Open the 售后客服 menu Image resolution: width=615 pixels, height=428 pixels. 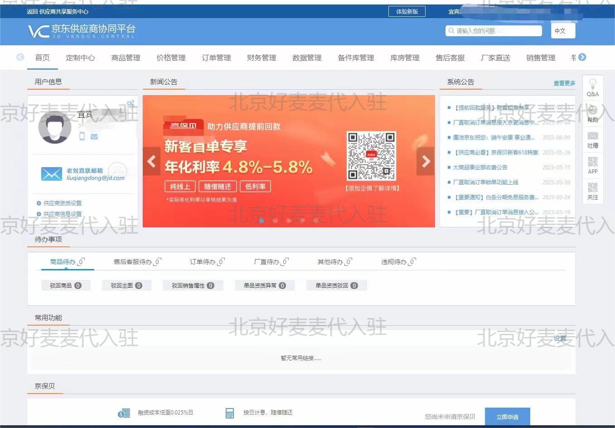click(450, 58)
